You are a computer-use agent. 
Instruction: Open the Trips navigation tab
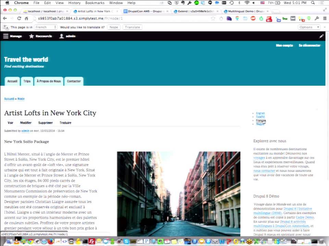click(x=27, y=81)
